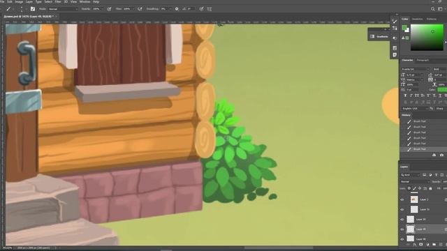Viewport: 447px width, 251px height.
Task: Open collapsed Brushes panel icon
Action: pos(395,22)
